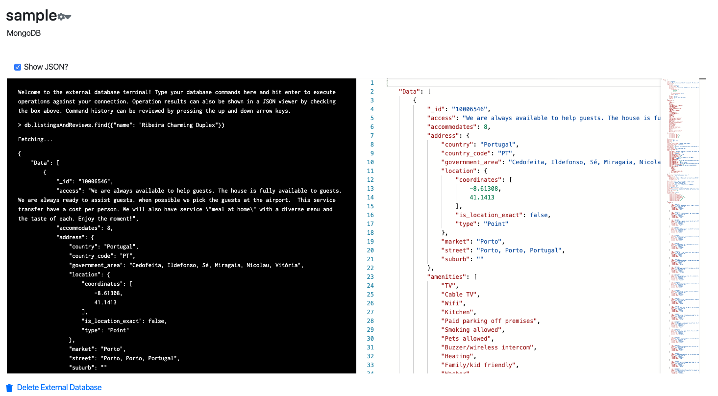Viewport: 718px width, 396px height.
Task: Click line number 23 in the gutter
Action: tap(370, 277)
